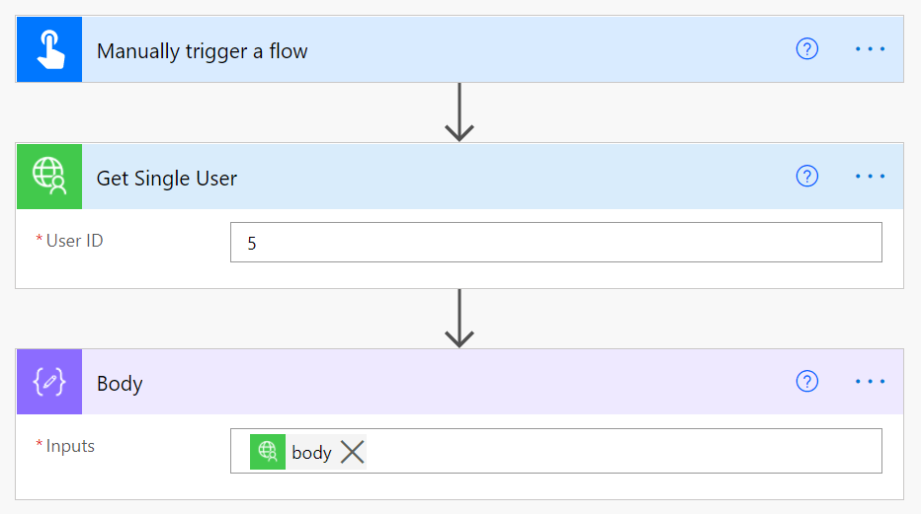Show help for Get Single User action
This screenshot has height=514, width=921.
click(807, 177)
